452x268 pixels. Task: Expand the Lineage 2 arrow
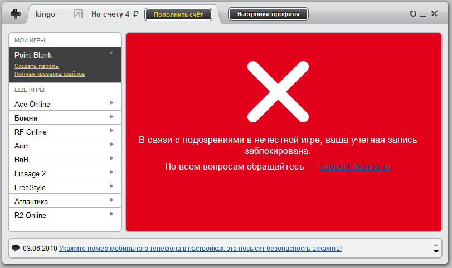112,172
